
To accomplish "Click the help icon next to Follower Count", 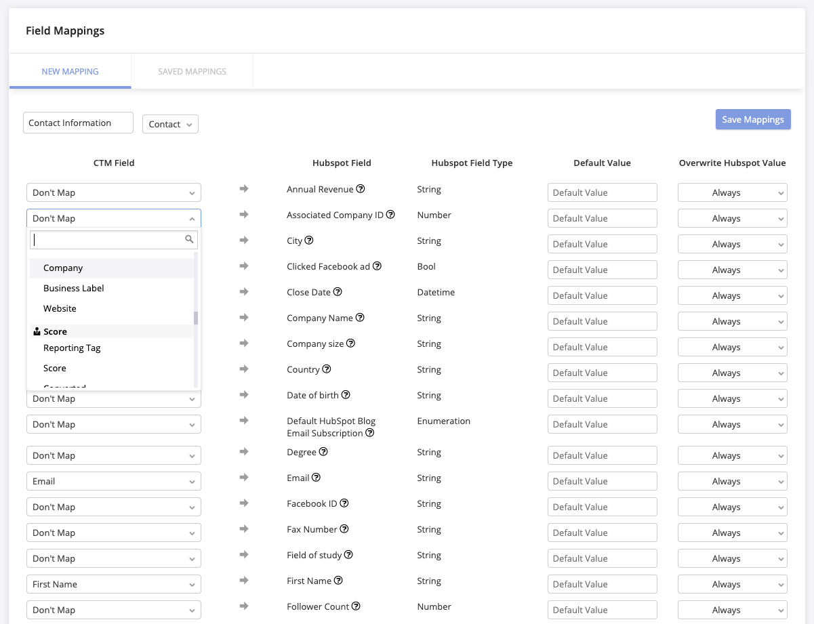I will [x=356, y=606].
